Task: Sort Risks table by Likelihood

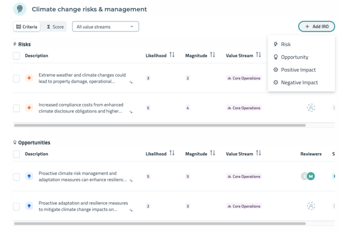Action: pos(172,55)
